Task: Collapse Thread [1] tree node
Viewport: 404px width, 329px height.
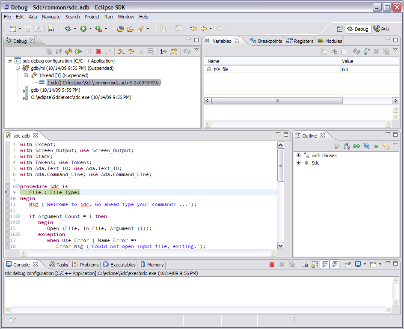Action: point(26,75)
